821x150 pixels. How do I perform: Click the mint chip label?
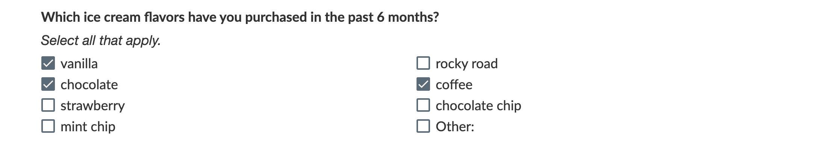point(88,127)
